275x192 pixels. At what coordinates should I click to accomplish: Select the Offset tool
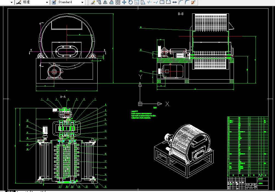click(x=112, y=2)
